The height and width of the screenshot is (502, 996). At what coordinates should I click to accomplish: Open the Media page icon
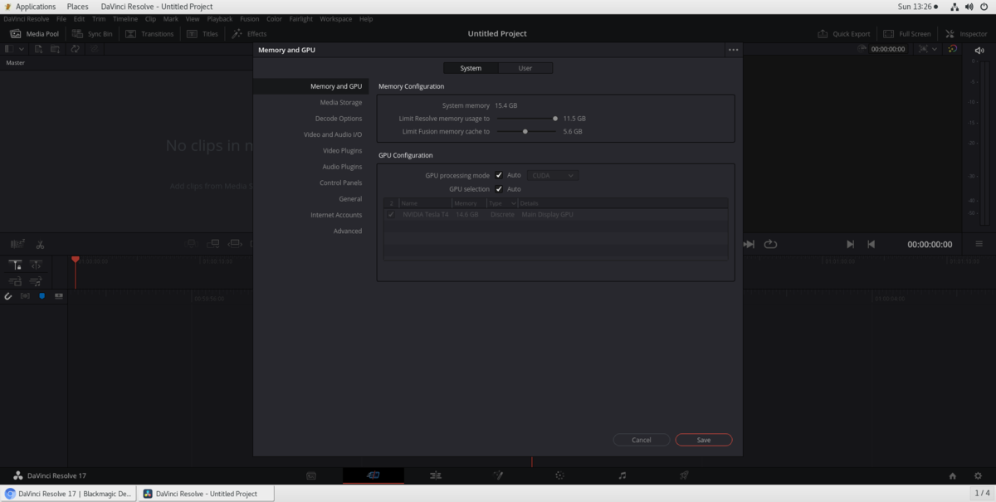[x=311, y=475]
